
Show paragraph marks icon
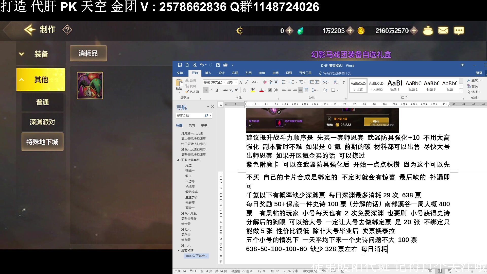coord(344,82)
